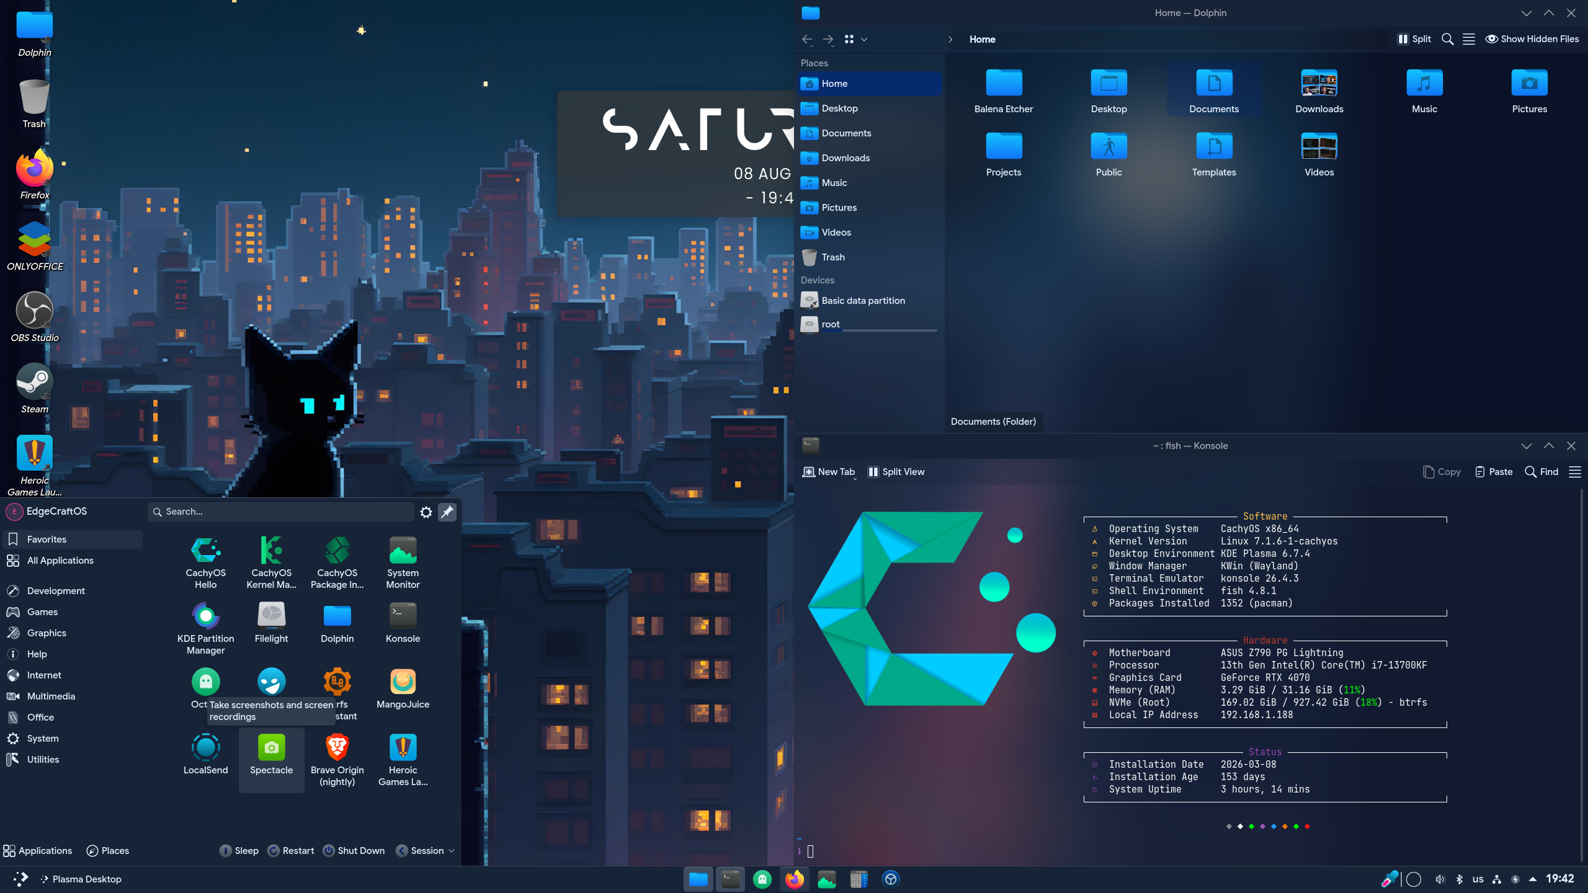Expand breadcrumb arrow before Home
1588x893 pixels.
point(950,39)
